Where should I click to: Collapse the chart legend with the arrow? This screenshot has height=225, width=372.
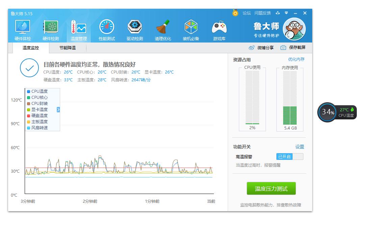[58, 110]
